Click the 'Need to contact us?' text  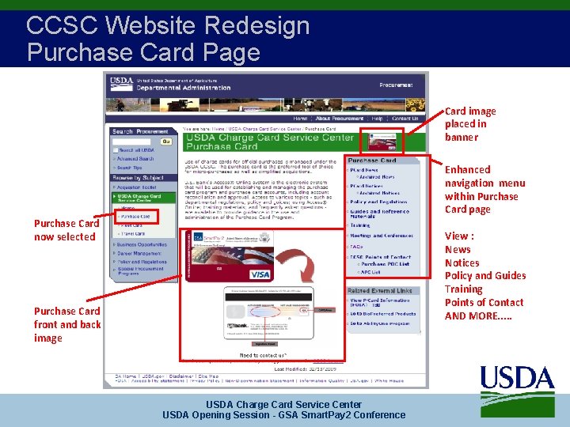click(x=263, y=356)
